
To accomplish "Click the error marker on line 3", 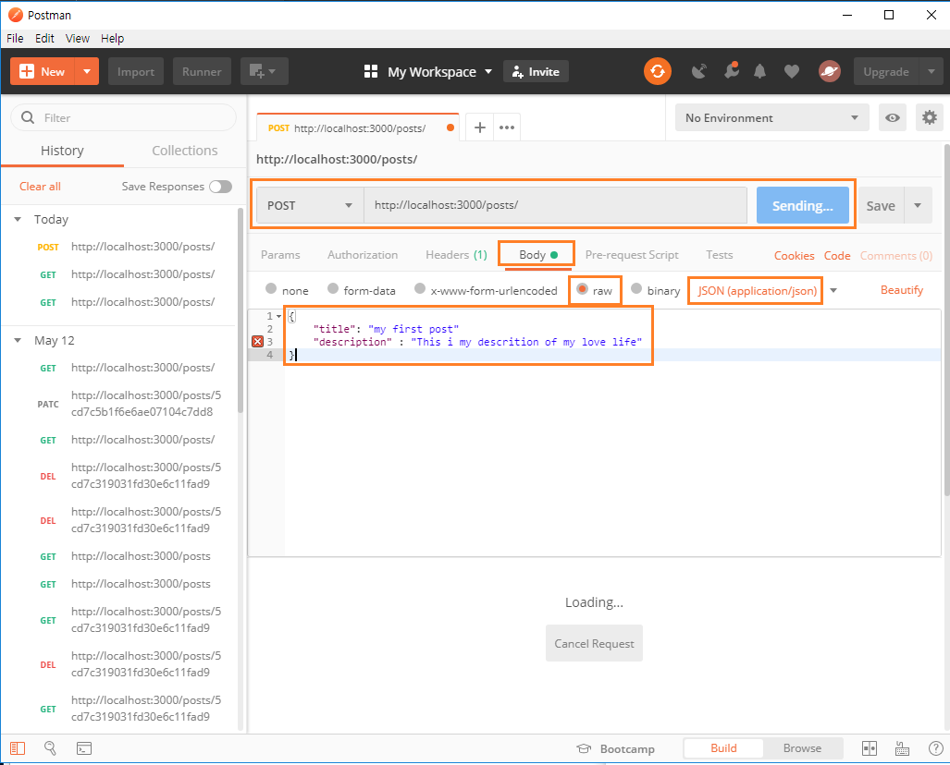I will click(257, 342).
